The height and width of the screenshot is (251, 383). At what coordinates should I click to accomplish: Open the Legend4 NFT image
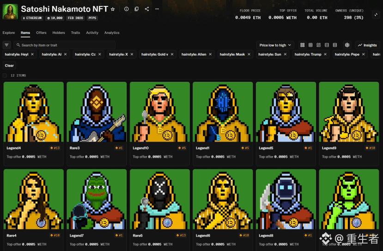point(33,112)
